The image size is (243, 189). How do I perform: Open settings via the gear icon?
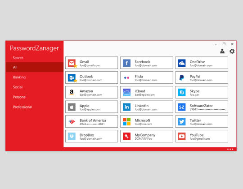coord(232,51)
